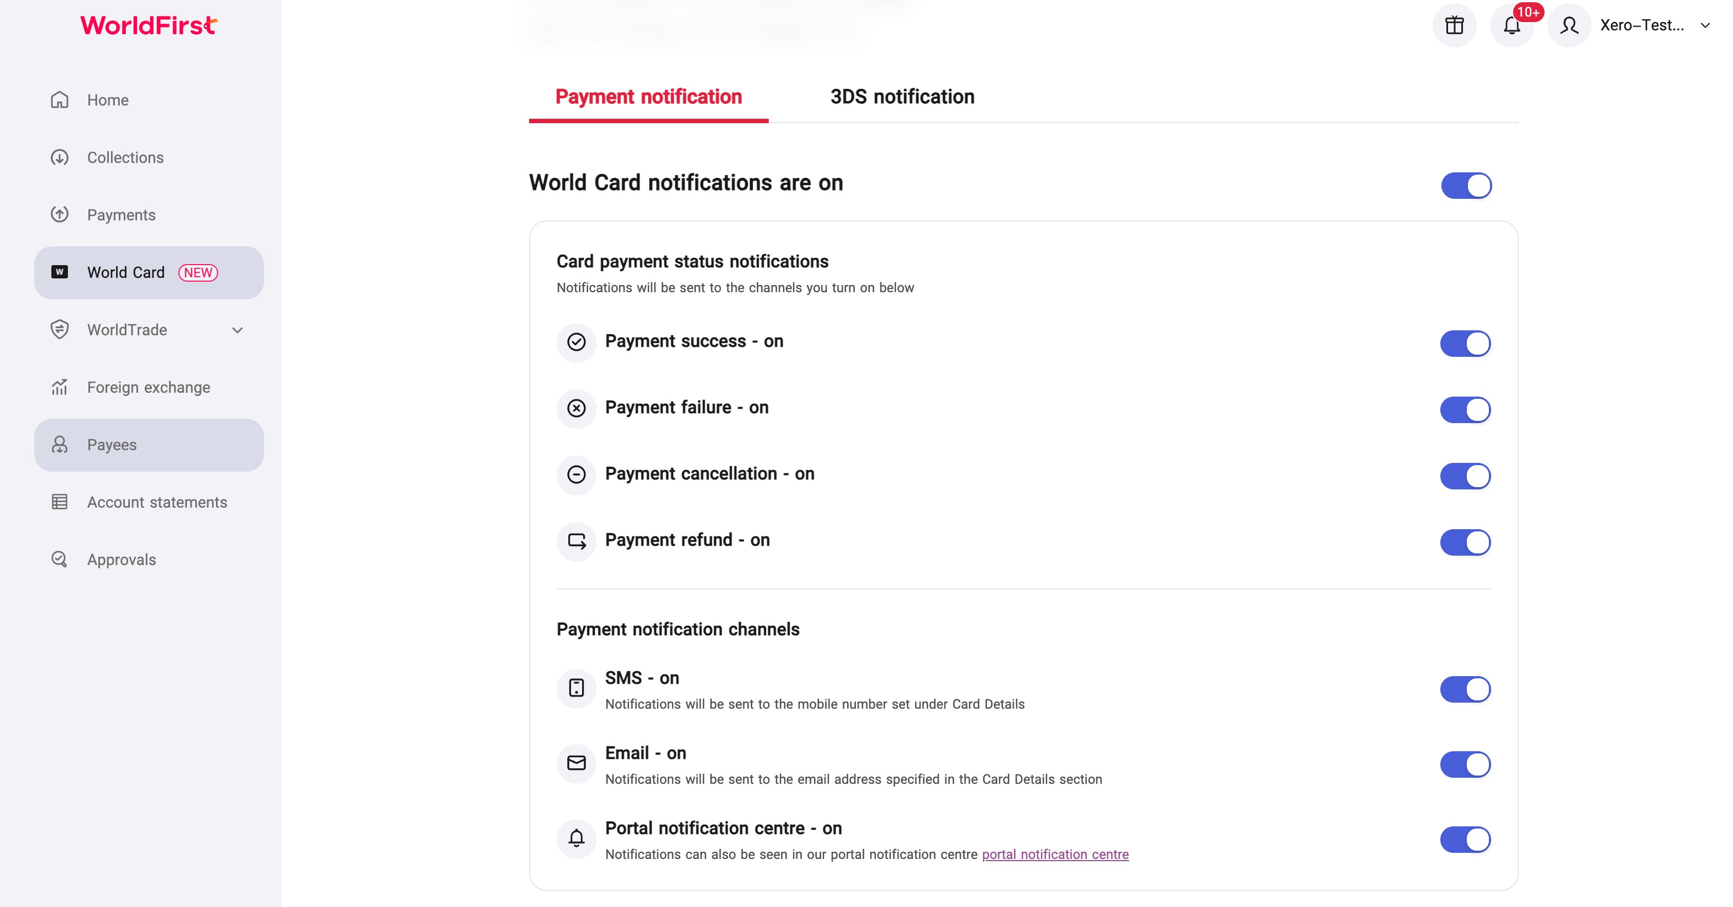Switch to the 3DS notification tab
1733x907 pixels.
[x=902, y=97]
